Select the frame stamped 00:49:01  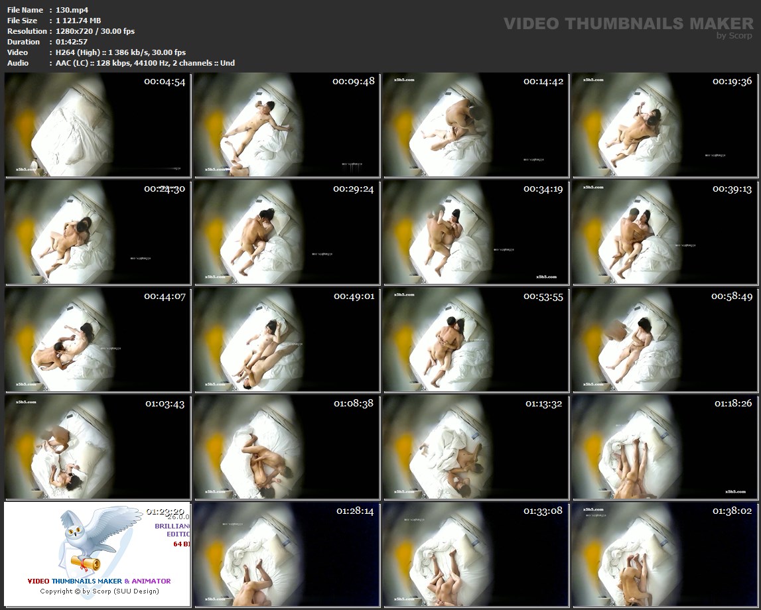287,340
